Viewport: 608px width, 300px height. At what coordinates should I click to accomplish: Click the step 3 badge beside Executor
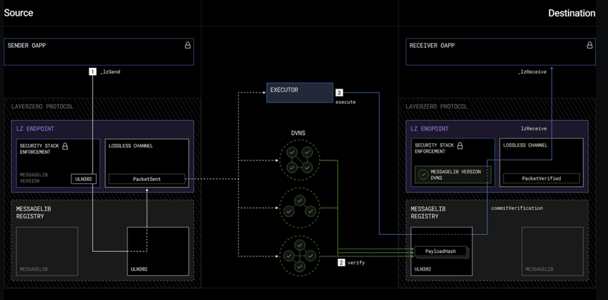coord(339,92)
